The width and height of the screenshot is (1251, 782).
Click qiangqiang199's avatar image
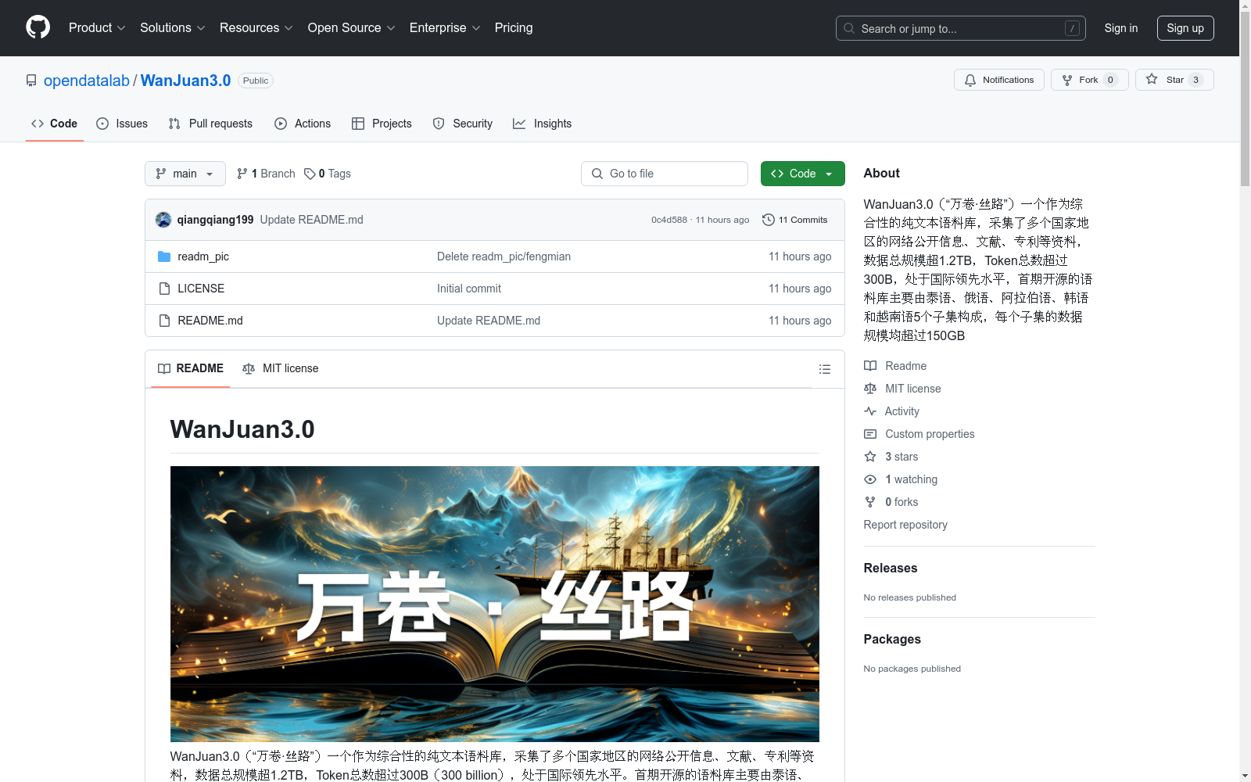coord(163,220)
